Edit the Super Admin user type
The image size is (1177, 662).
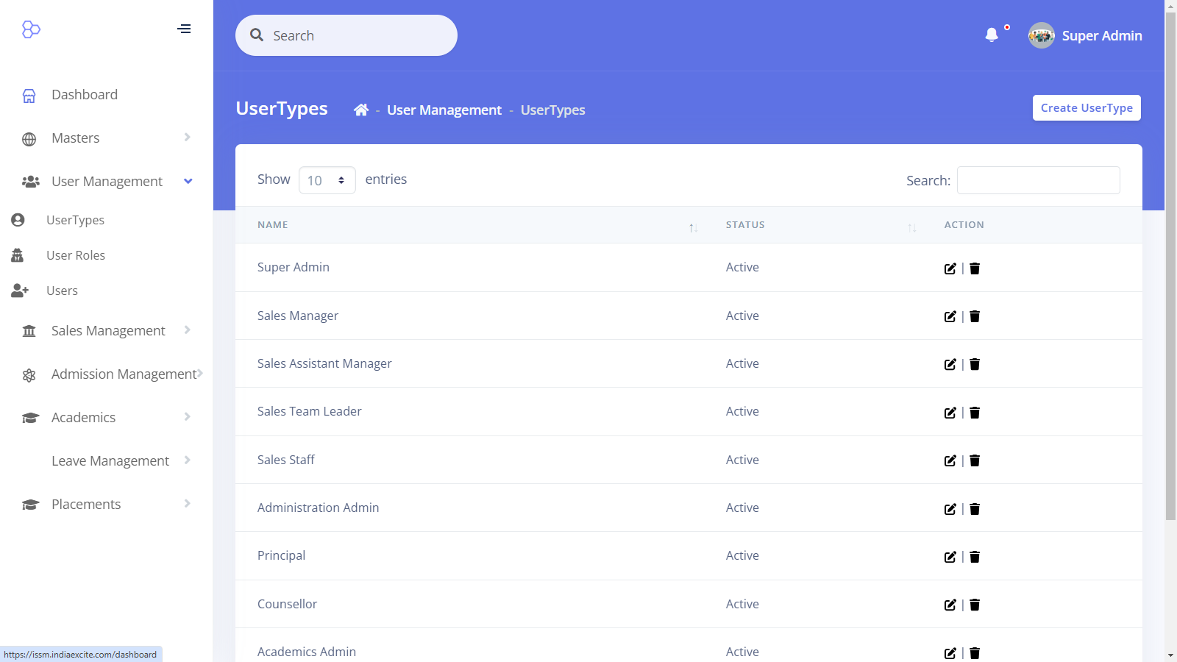click(x=950, y=268)
